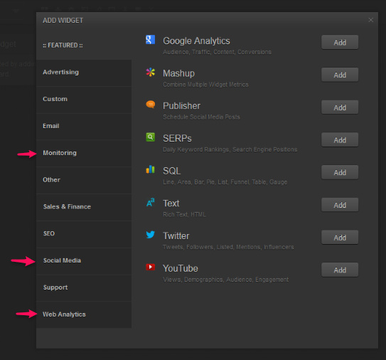Click 'Views, Demographics, Audience, Engagement' description

click(226, 280)
